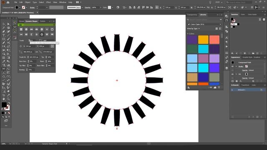Image resolution: width=267 pixels, height=150 pixels.
Task: Pick the cyan library color swatch
Action: click(x=203, y=49)
